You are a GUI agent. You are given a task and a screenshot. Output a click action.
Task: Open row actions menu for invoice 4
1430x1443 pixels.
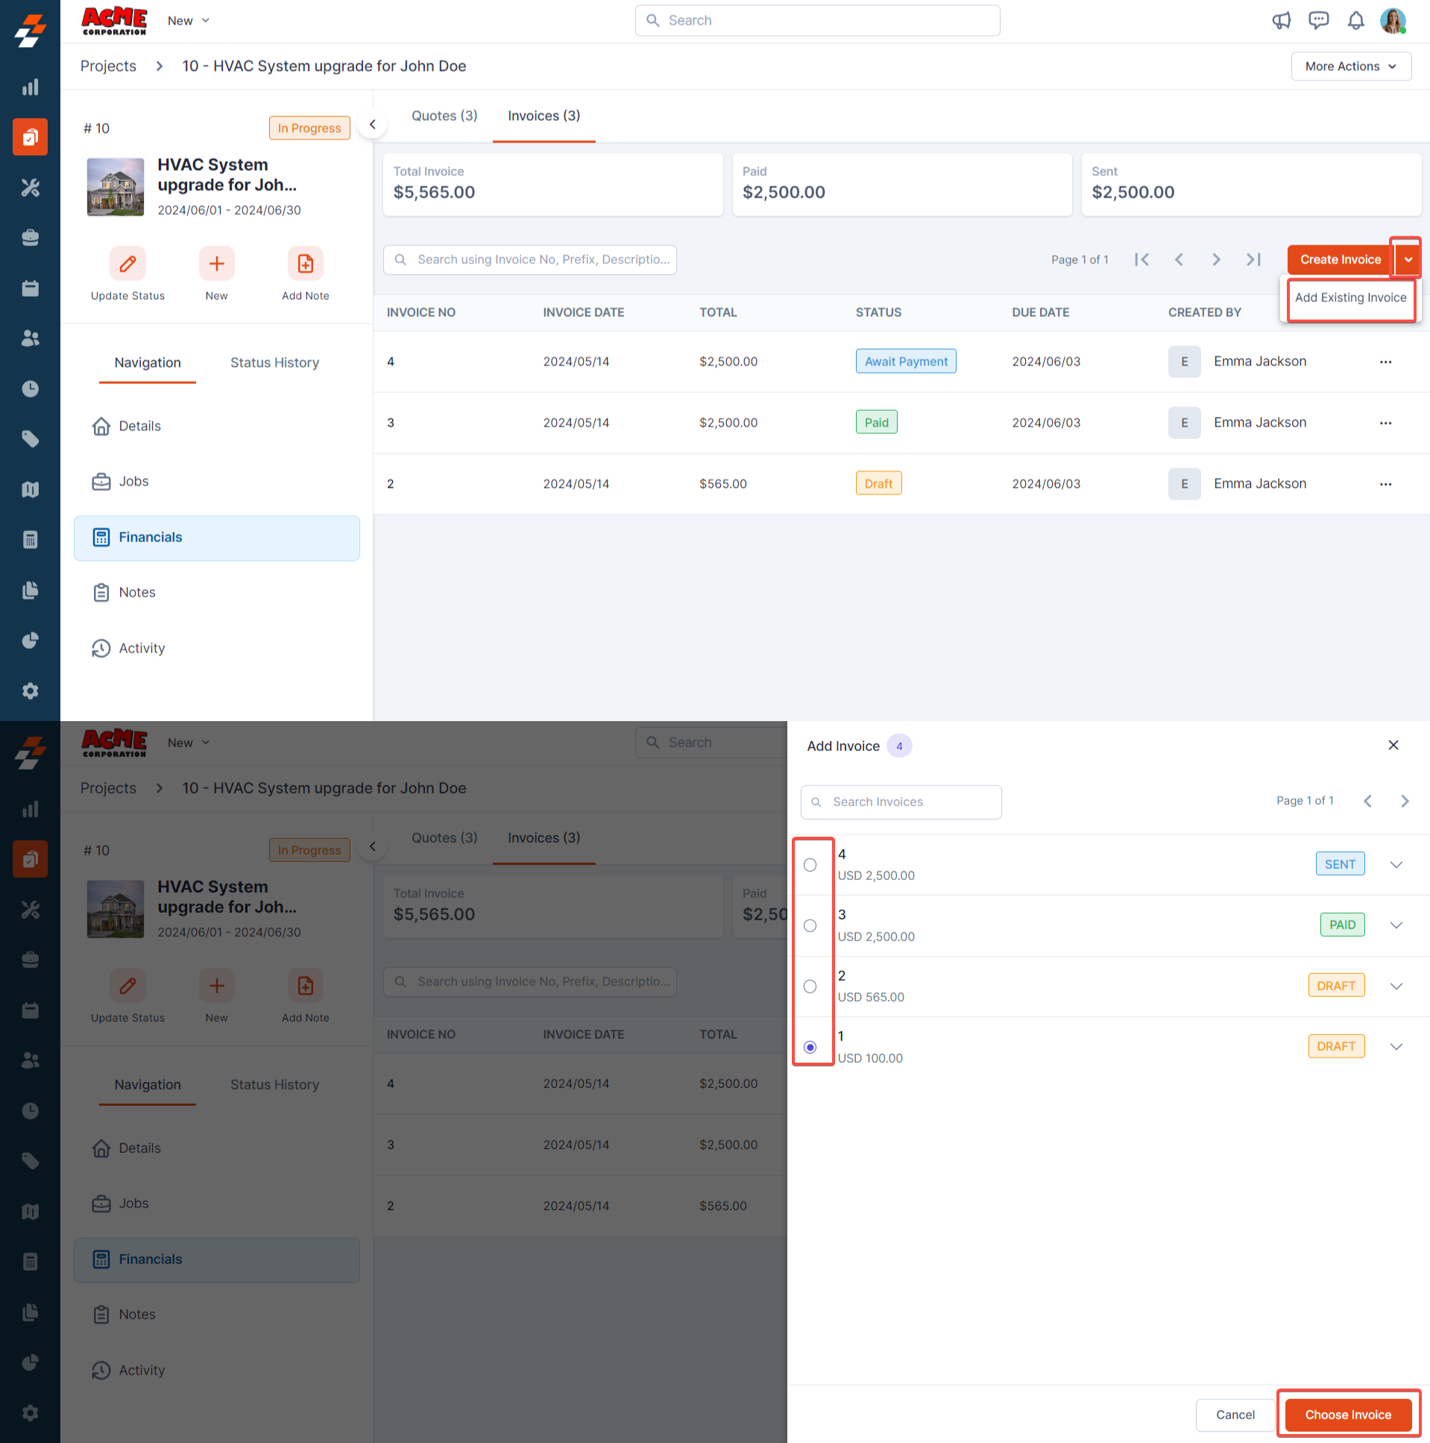pos(1386,362)
